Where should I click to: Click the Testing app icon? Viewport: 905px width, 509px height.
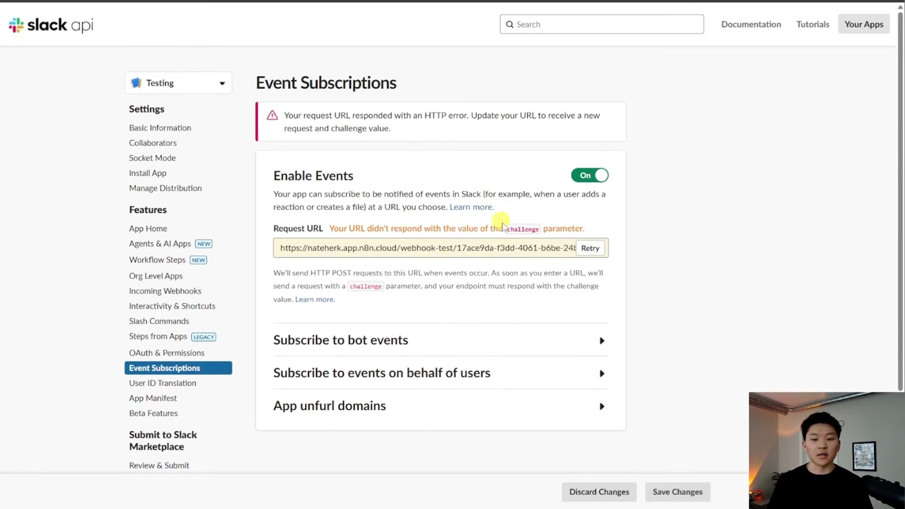(136, 83)
